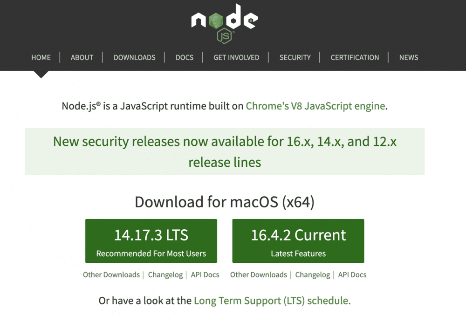
Task: Download the 14.17.3 LTS version
Action: (151, 241)
